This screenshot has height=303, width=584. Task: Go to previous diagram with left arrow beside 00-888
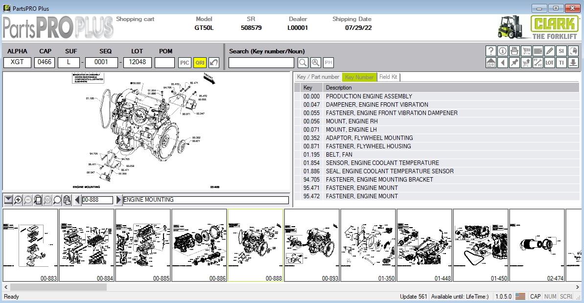[77, 200]
